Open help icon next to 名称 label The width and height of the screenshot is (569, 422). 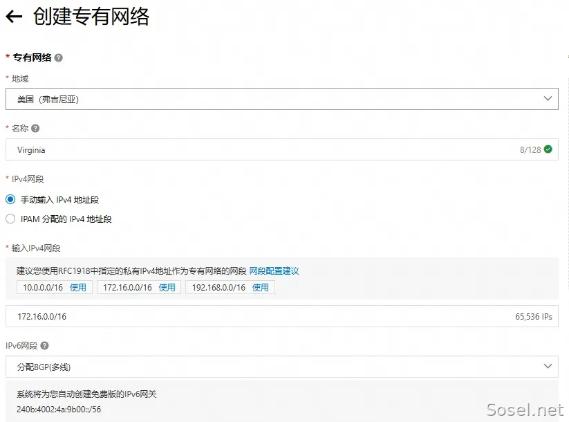pyautogui.click(x=35, y=128)
